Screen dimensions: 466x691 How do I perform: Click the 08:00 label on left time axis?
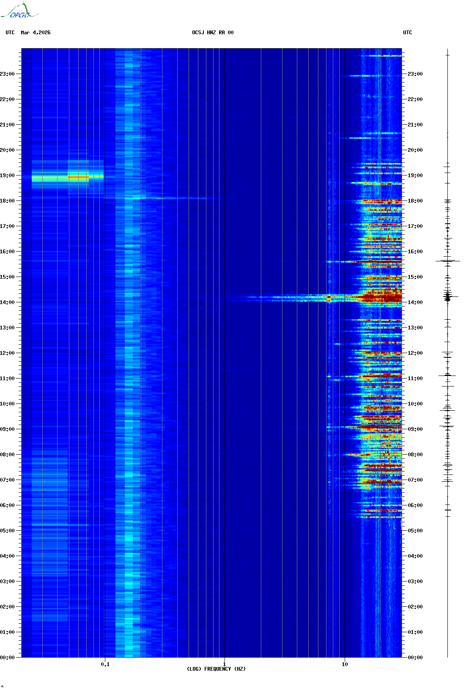(x=7, y=455)
